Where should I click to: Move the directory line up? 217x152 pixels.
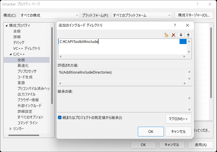(x=188, y=35)
